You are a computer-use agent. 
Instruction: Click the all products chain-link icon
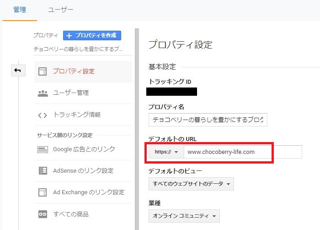tap(43, 214)
